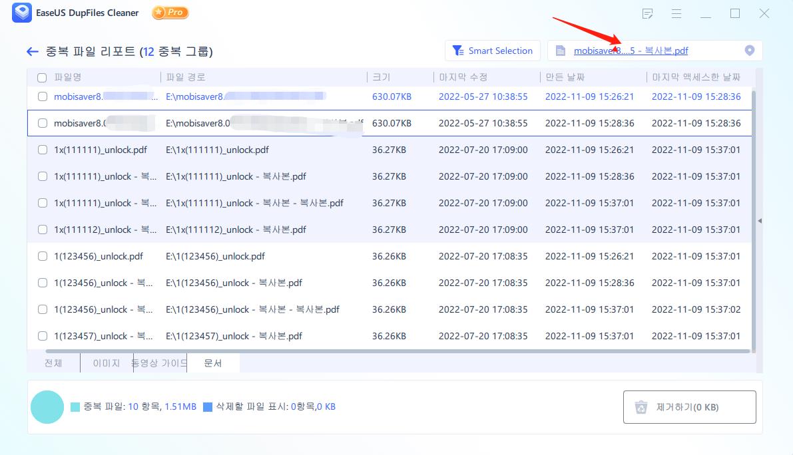Switch to the 이미지 tab
793x455 pixels.
click(x=105, y=363)
